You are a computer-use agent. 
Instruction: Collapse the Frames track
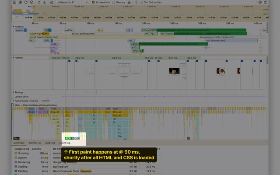click(x=13, y=58)
